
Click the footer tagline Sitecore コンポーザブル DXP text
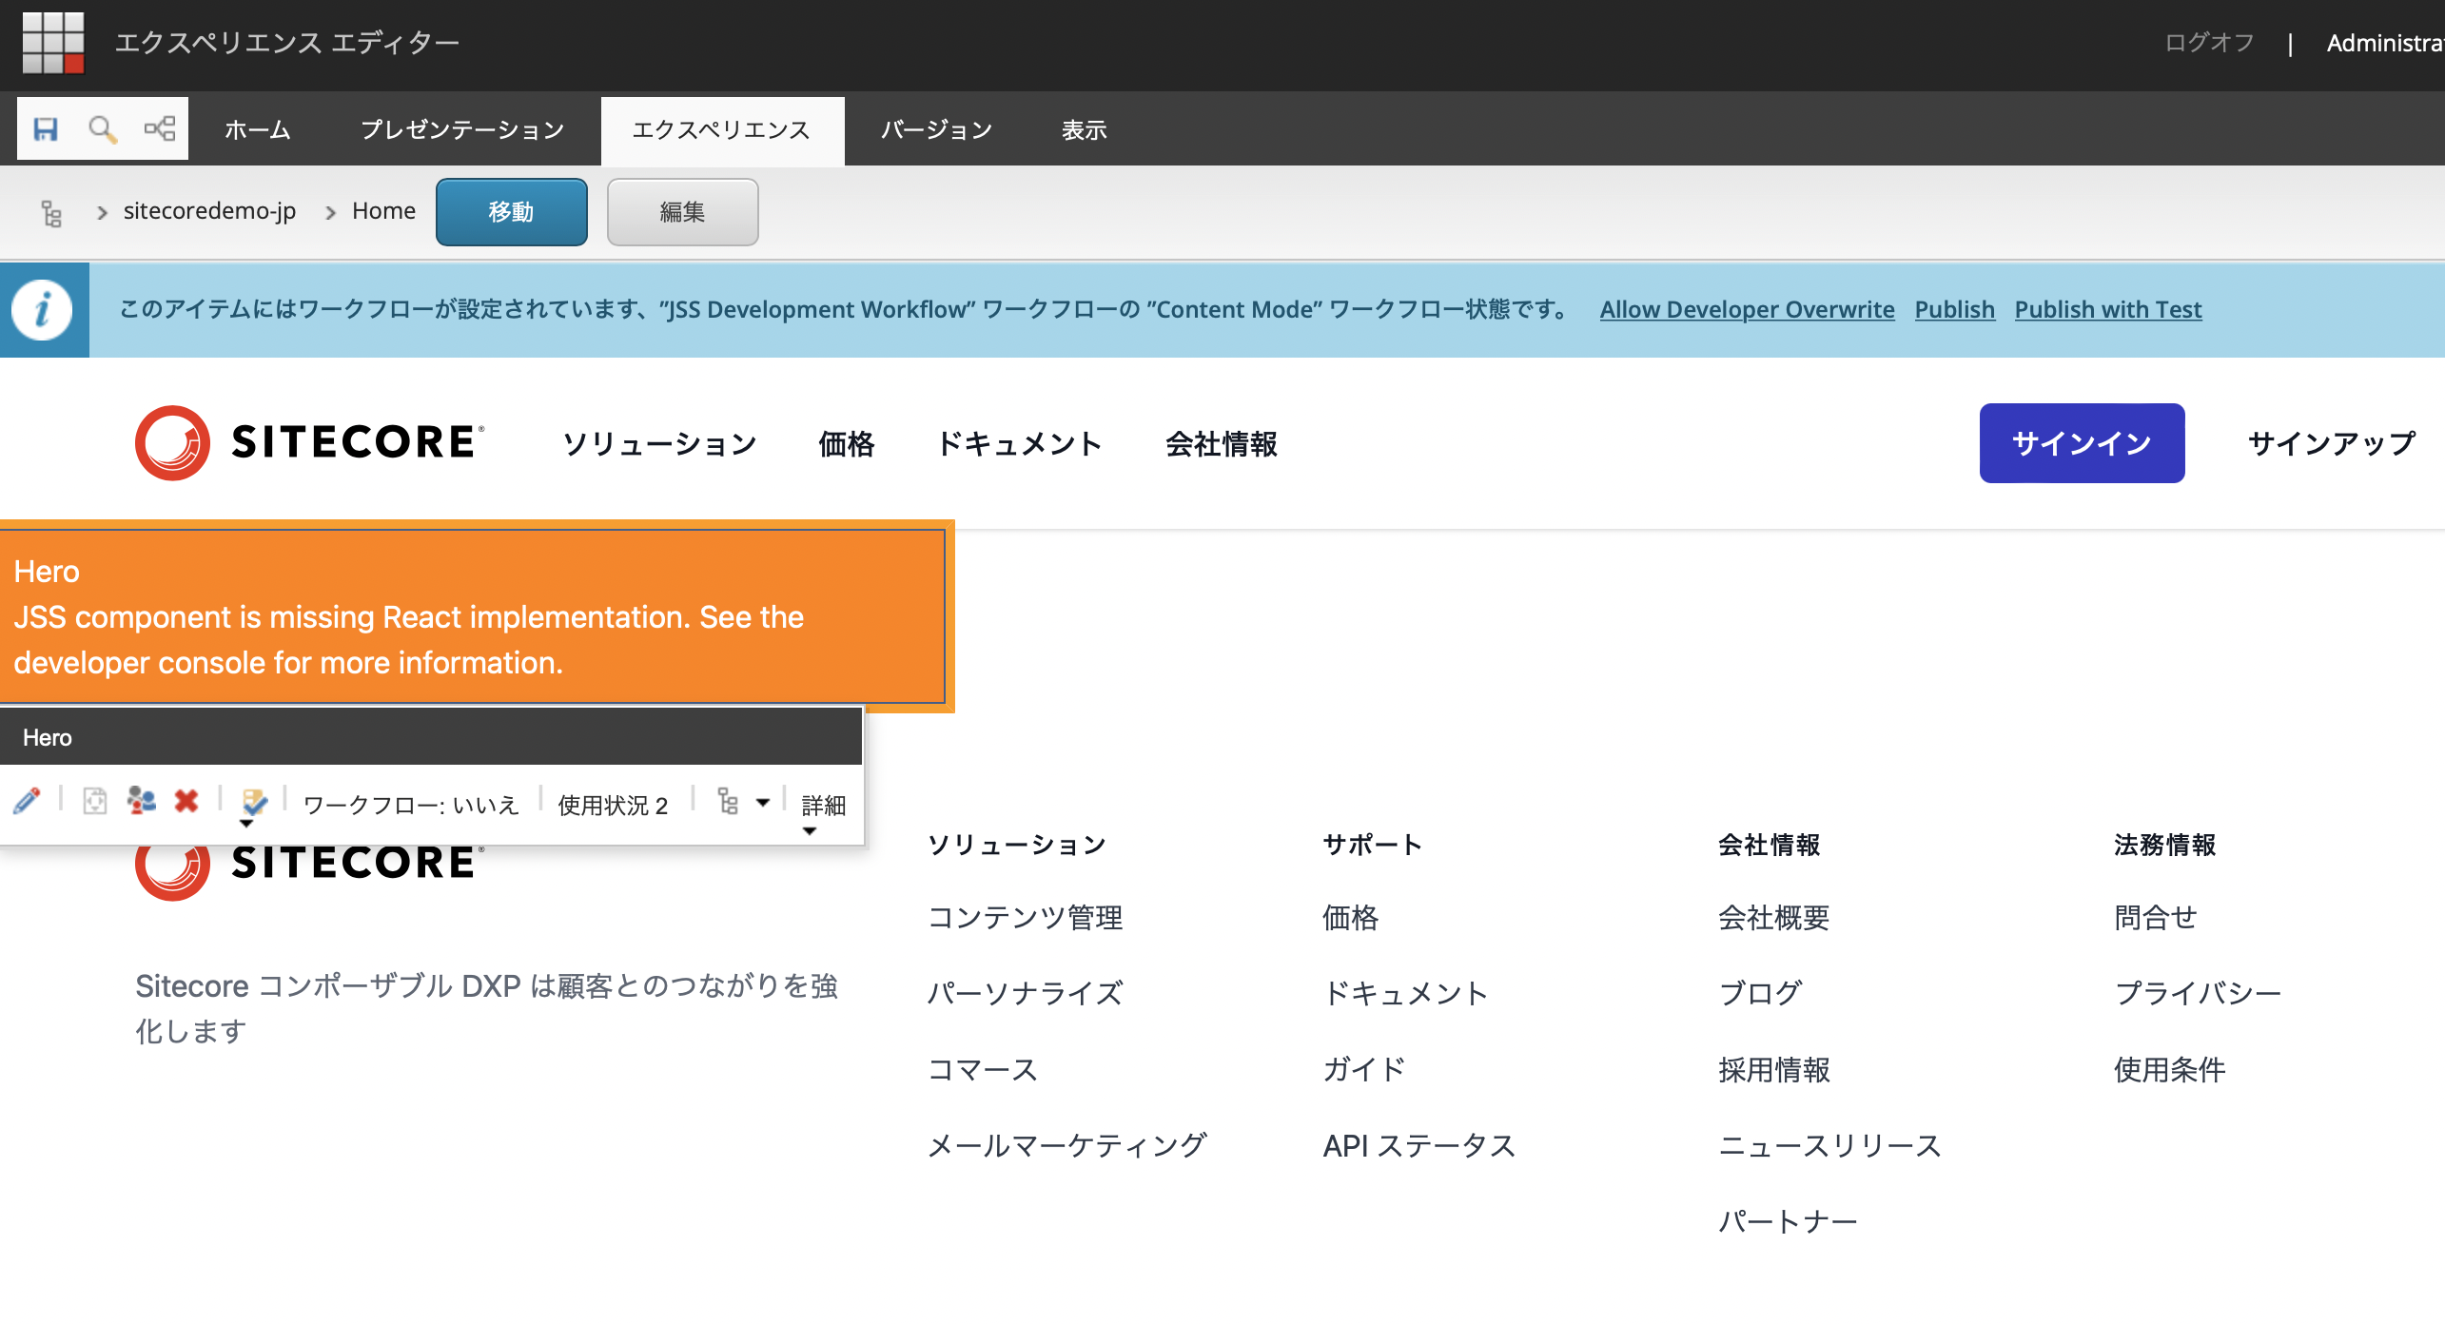487,1008
